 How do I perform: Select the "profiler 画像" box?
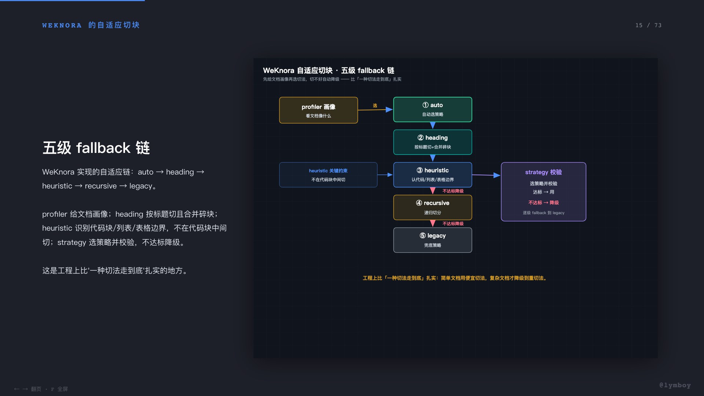click(318, 110)
